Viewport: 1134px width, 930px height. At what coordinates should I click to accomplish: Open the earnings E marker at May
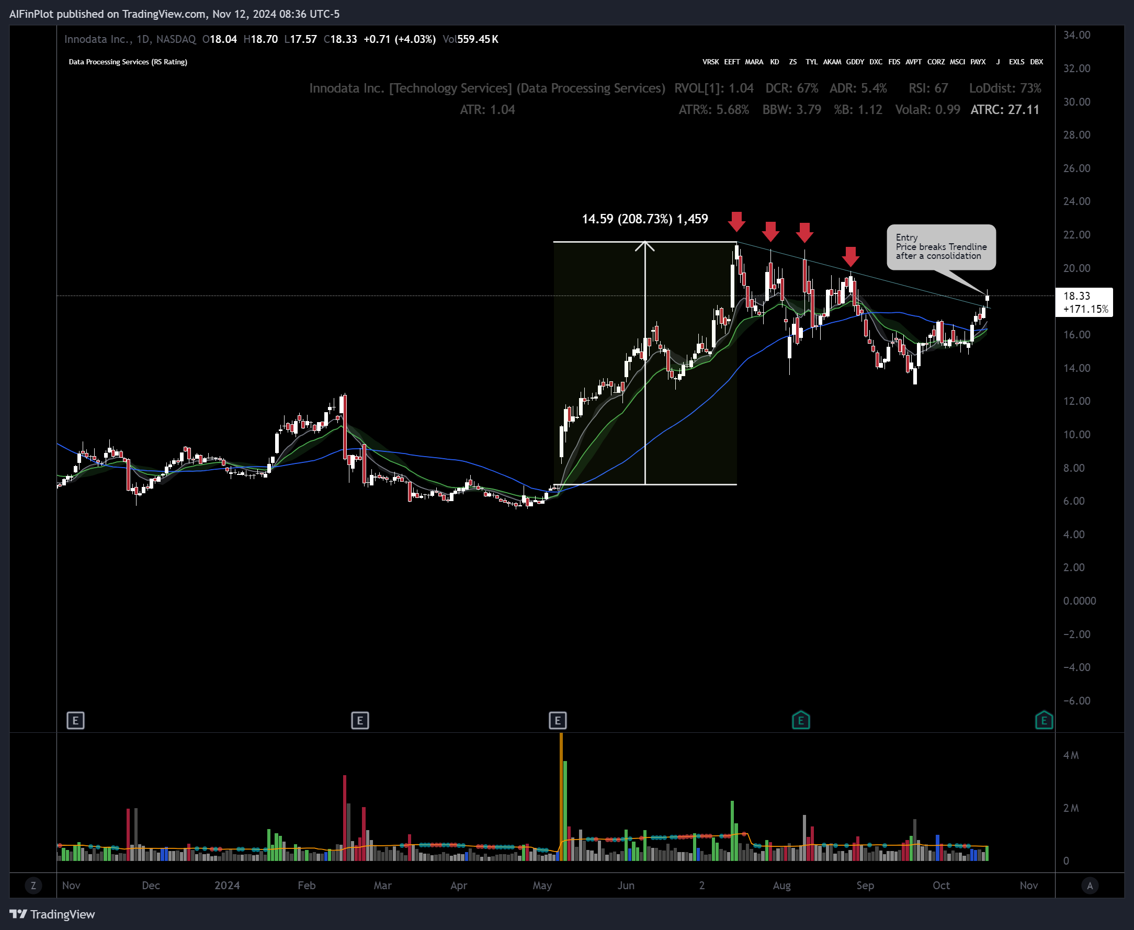point(558,721)
